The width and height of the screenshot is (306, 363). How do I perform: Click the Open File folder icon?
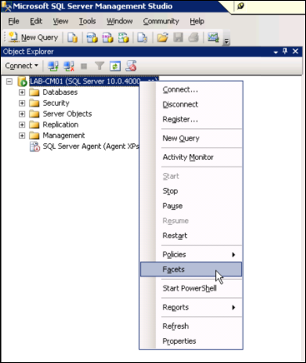click(163, 37)
